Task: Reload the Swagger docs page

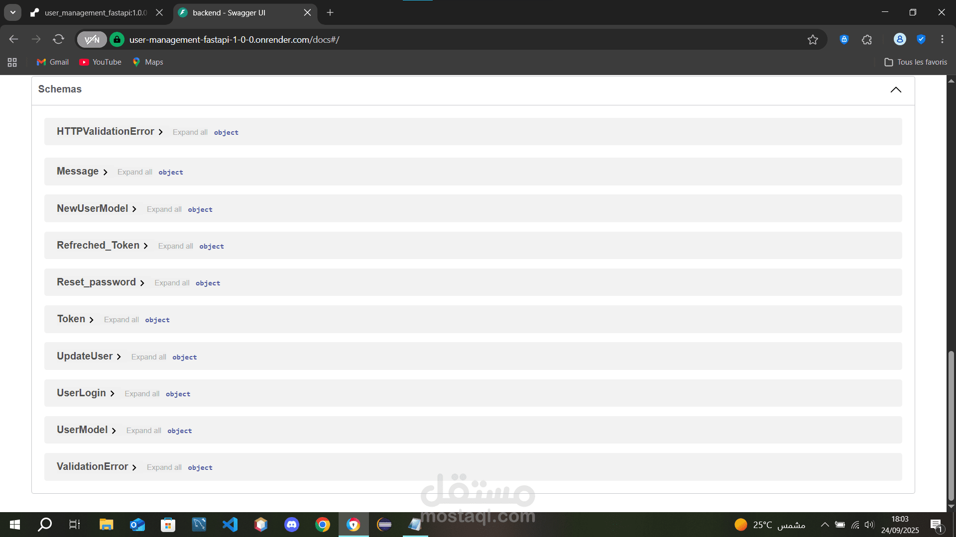Action: (x=59, y=39)
